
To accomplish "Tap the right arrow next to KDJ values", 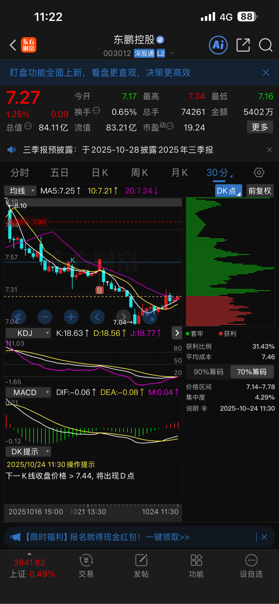I will [x=177, y=333].
